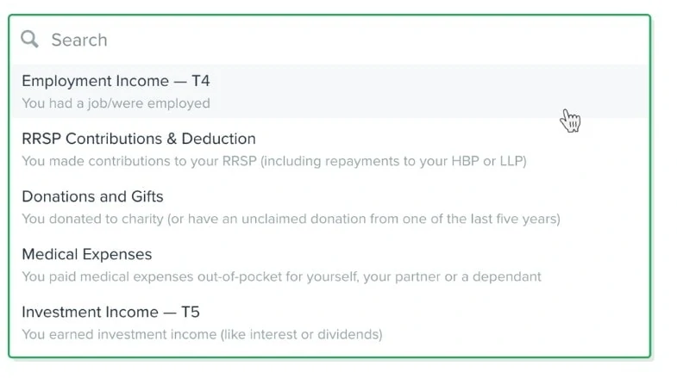Click the out-of-pocket medical expenses description
Viewport: 677px width, 378px height.
[x=281, y=276]
